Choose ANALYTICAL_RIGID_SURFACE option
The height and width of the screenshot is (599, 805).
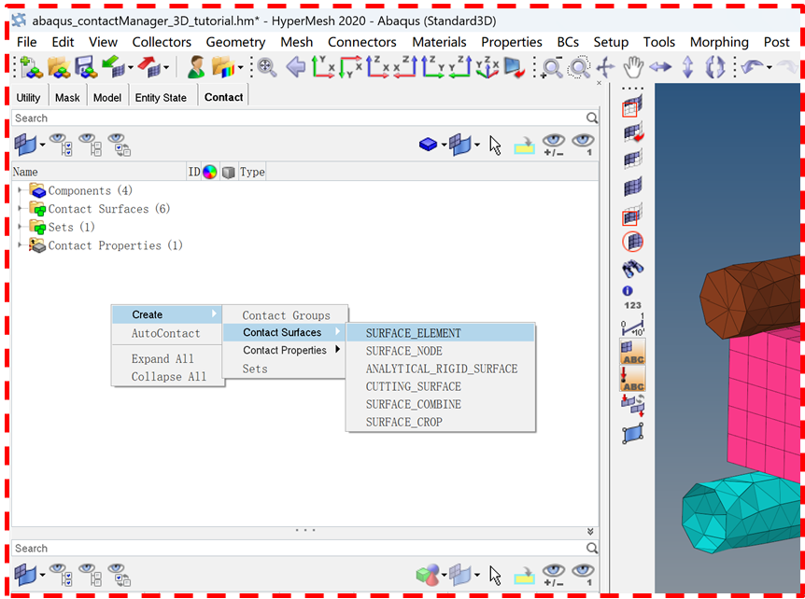coord(441,369)
